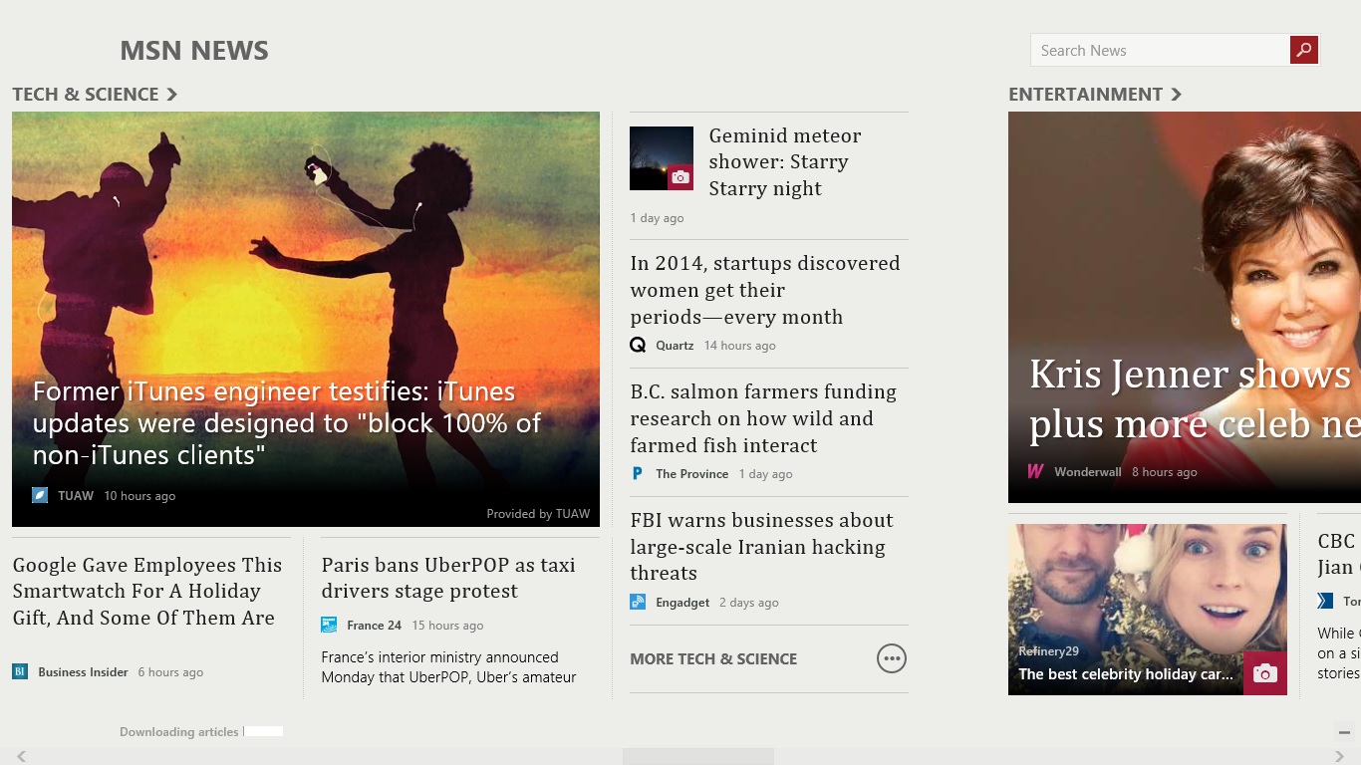
Task: Click The Province source icon
Action: [x=638, y=473]
